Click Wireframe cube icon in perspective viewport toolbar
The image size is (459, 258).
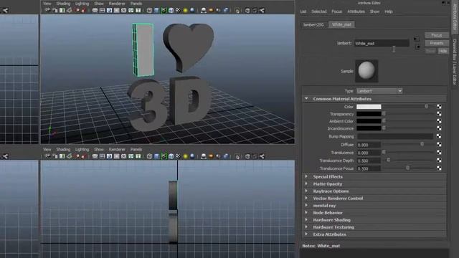[149, 11]
